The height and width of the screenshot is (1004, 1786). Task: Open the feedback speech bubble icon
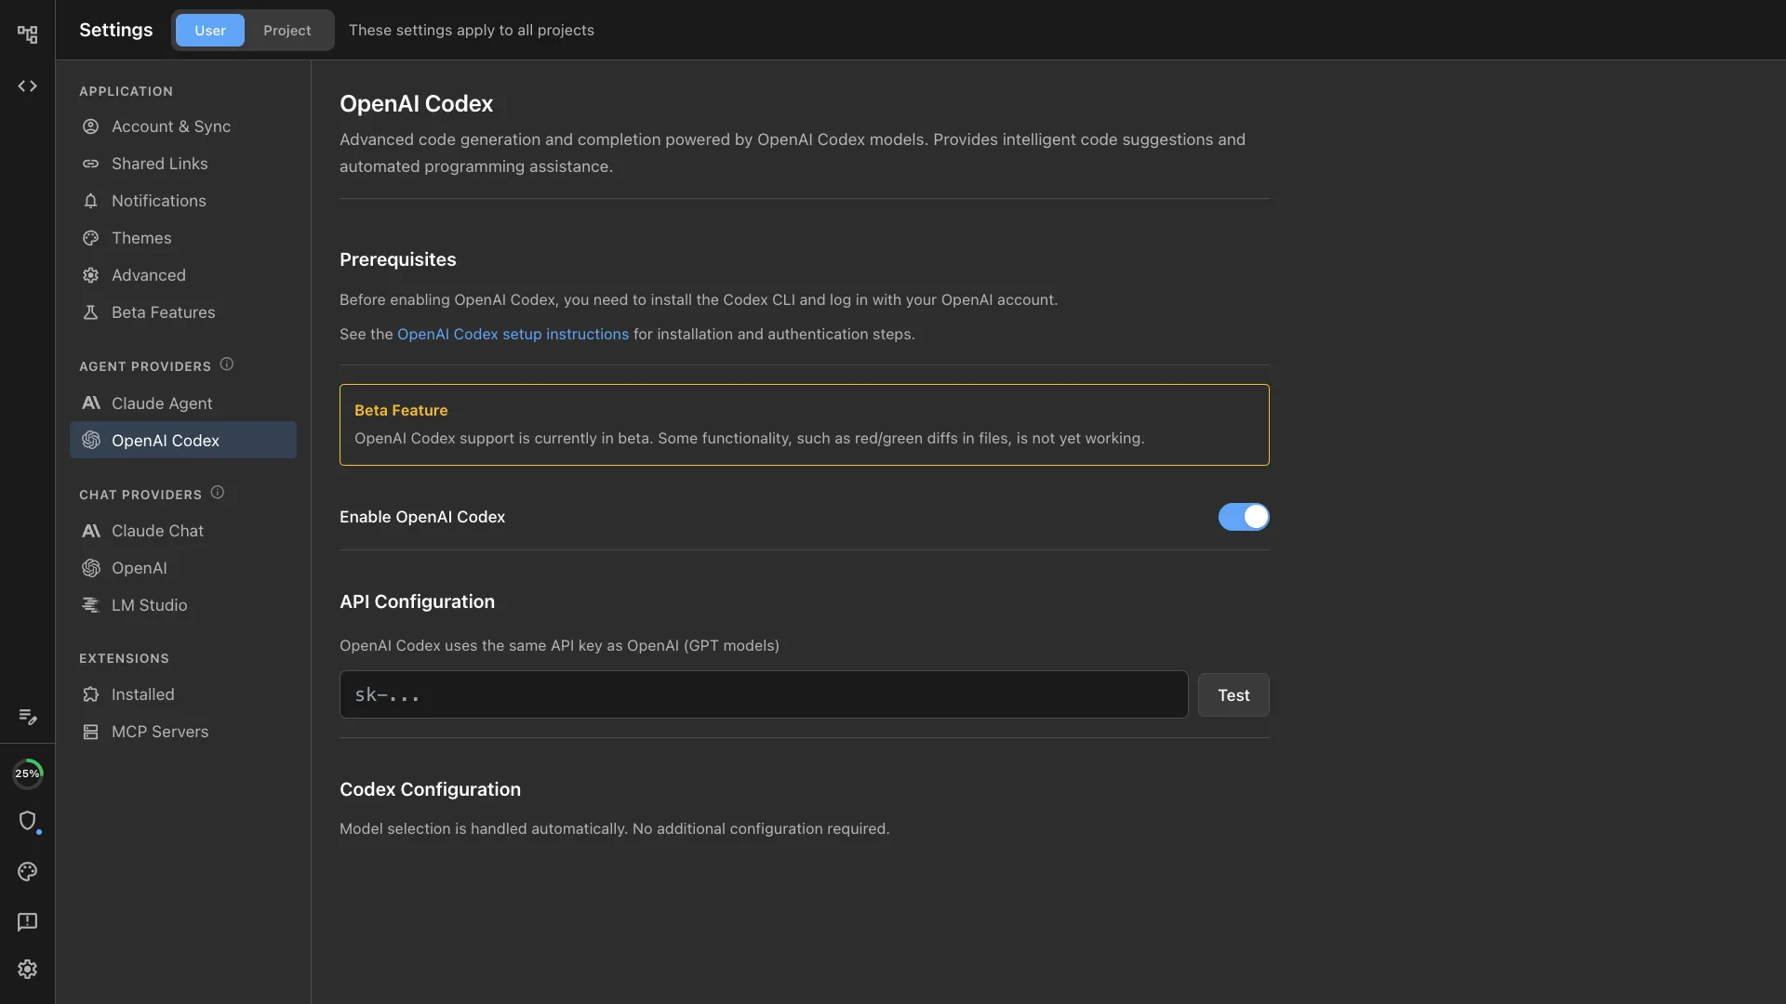click(27, 921)
